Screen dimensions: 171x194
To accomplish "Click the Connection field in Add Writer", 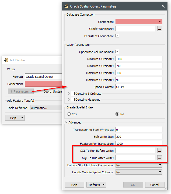I will coord(43,84).
